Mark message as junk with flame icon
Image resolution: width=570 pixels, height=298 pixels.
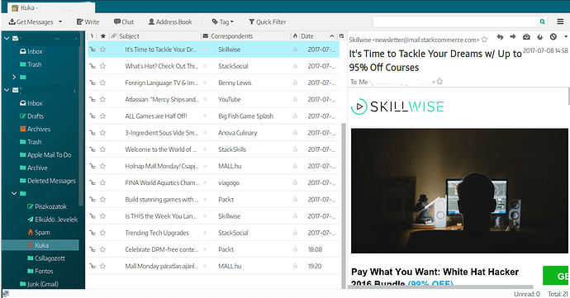coord(539,36)
